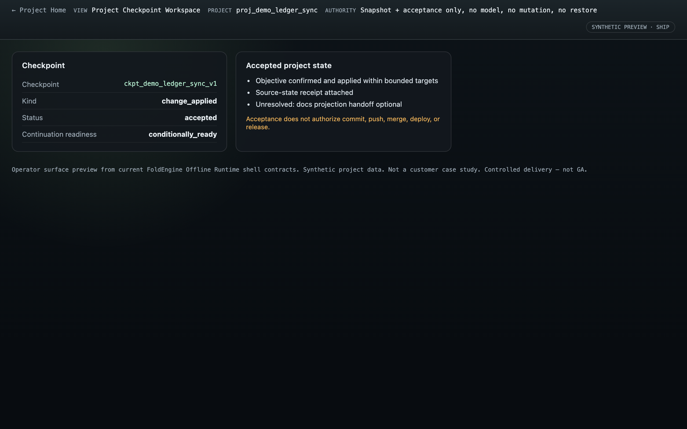The image size is (687, 429).
Task: Click the Status value accepted
Action: [200, 118]
